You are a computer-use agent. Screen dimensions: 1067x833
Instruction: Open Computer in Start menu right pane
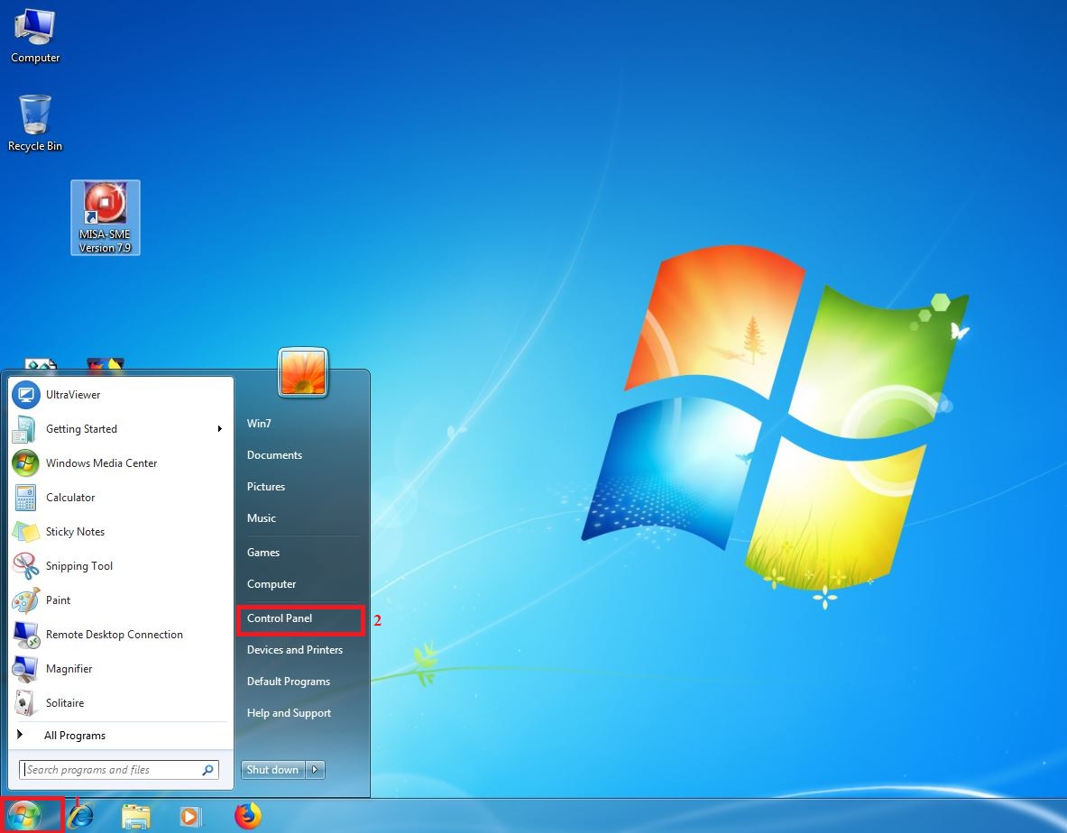point(271,584)
